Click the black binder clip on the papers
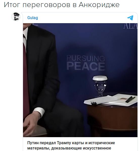139x151 pixels. pos(93,103)
